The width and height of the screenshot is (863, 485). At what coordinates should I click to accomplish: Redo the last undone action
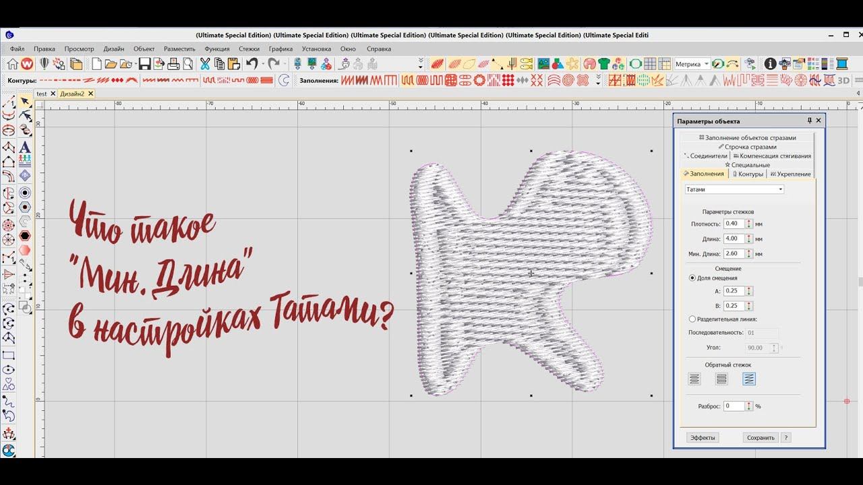point(273,64)
